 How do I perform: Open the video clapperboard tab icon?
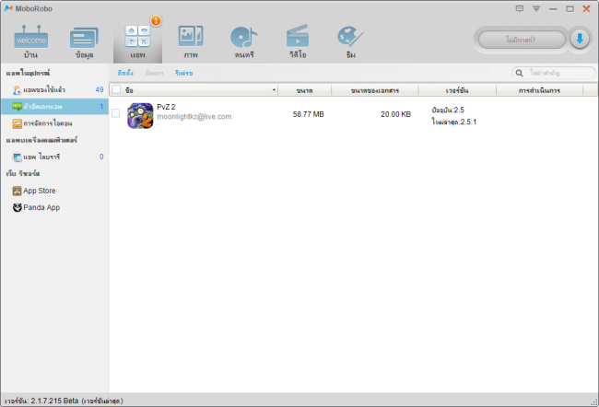pyautogui.click(x=298, y=37)
